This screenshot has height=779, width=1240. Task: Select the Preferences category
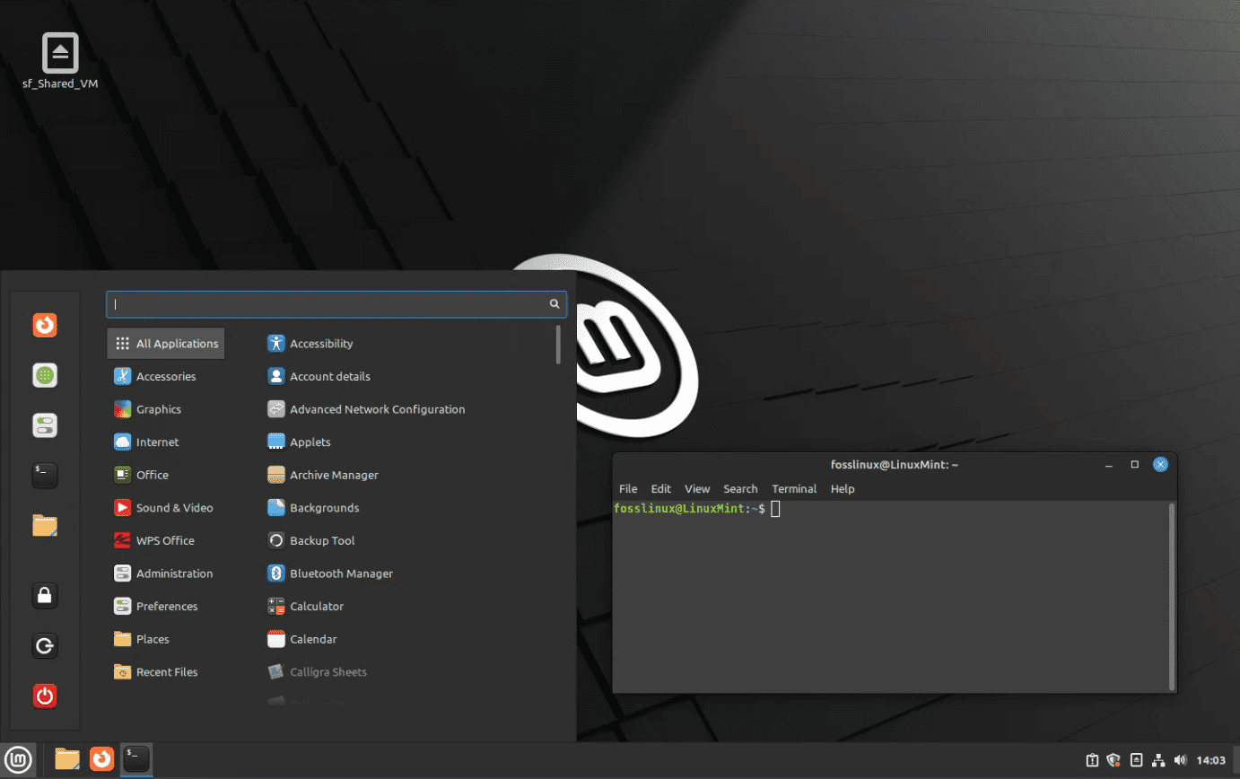point(156,606)
